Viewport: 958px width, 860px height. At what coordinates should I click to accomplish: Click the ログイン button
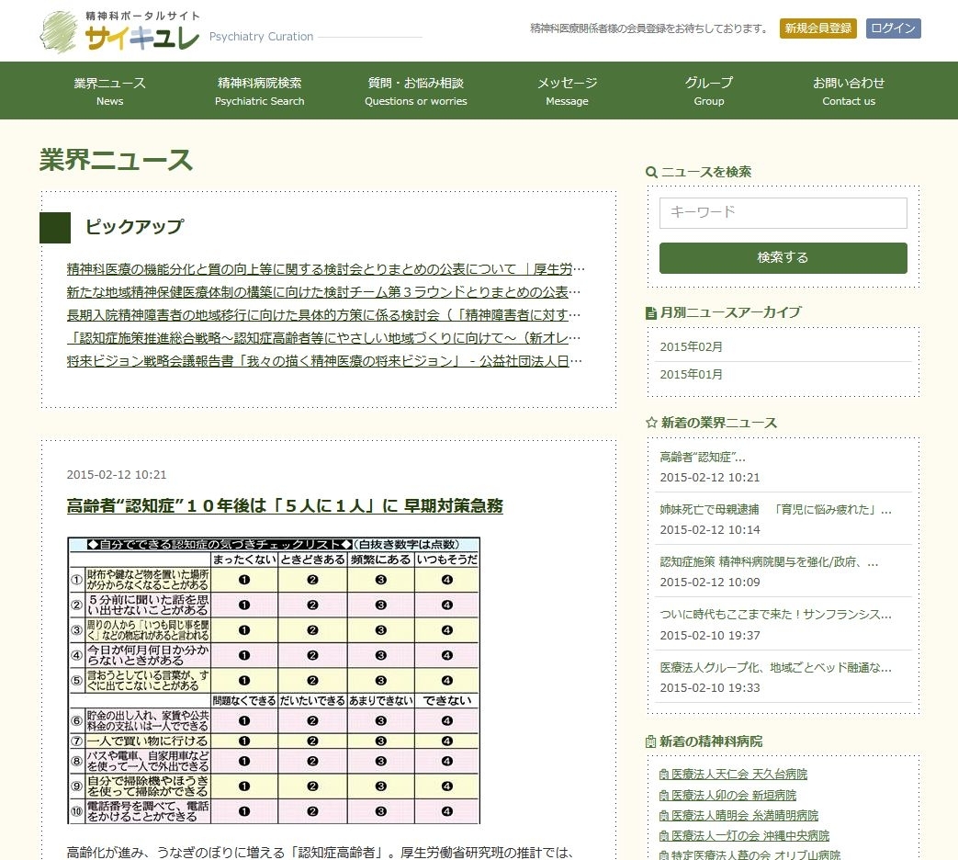893,28
